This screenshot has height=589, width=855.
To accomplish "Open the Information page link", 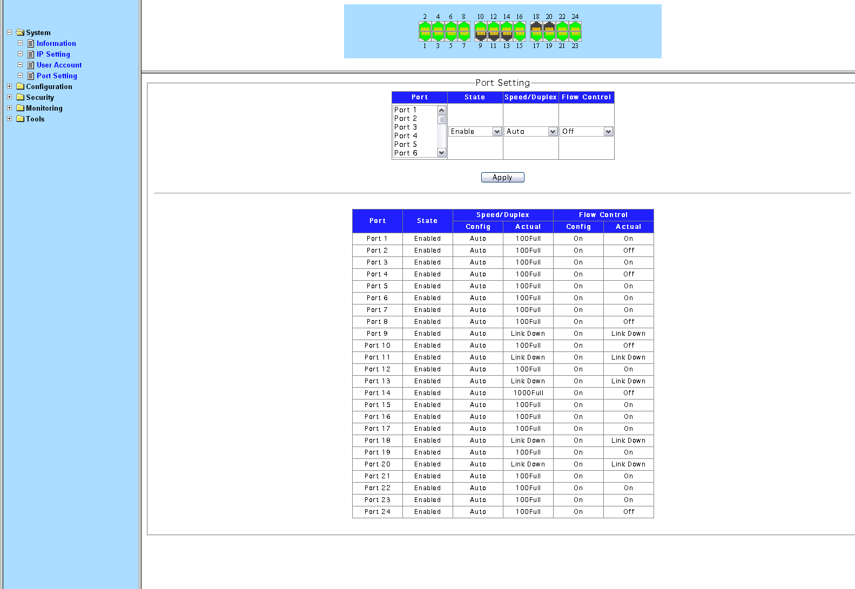I will click(x=56, y=43).
